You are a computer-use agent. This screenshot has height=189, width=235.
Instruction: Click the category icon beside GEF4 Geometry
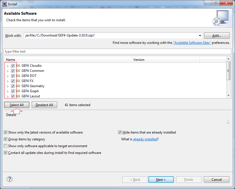point(18,86)
